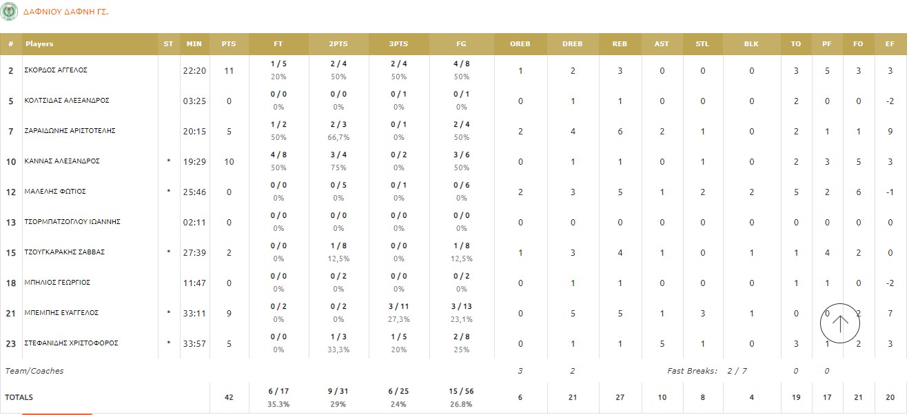This screenshot has width=909, height=415.
Task: Sort the table by PTS column
Action: click(x=229, y=44)
